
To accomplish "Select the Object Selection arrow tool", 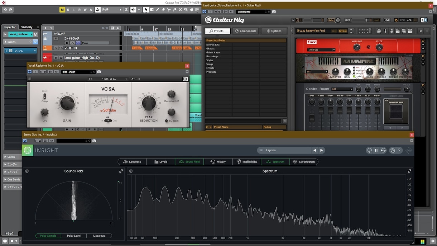I will pos(146,10).
